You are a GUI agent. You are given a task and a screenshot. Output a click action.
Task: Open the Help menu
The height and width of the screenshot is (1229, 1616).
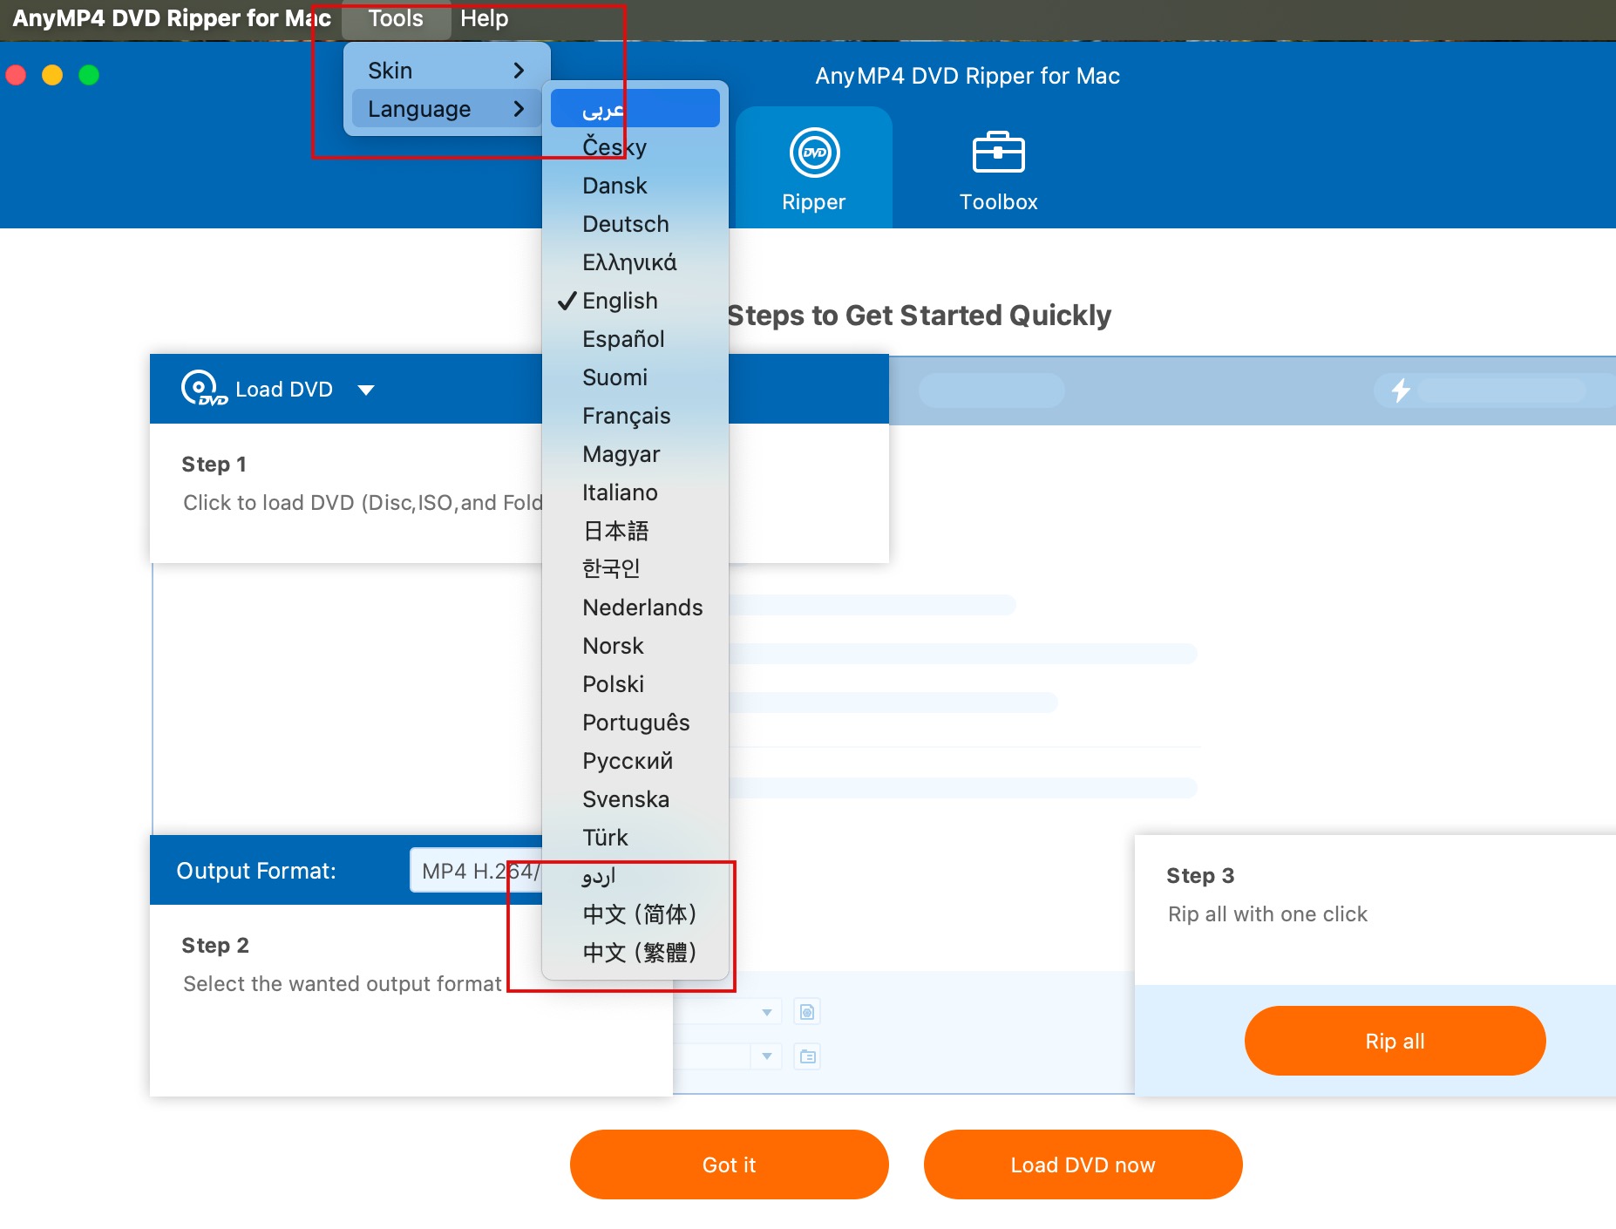click(484, 18)
